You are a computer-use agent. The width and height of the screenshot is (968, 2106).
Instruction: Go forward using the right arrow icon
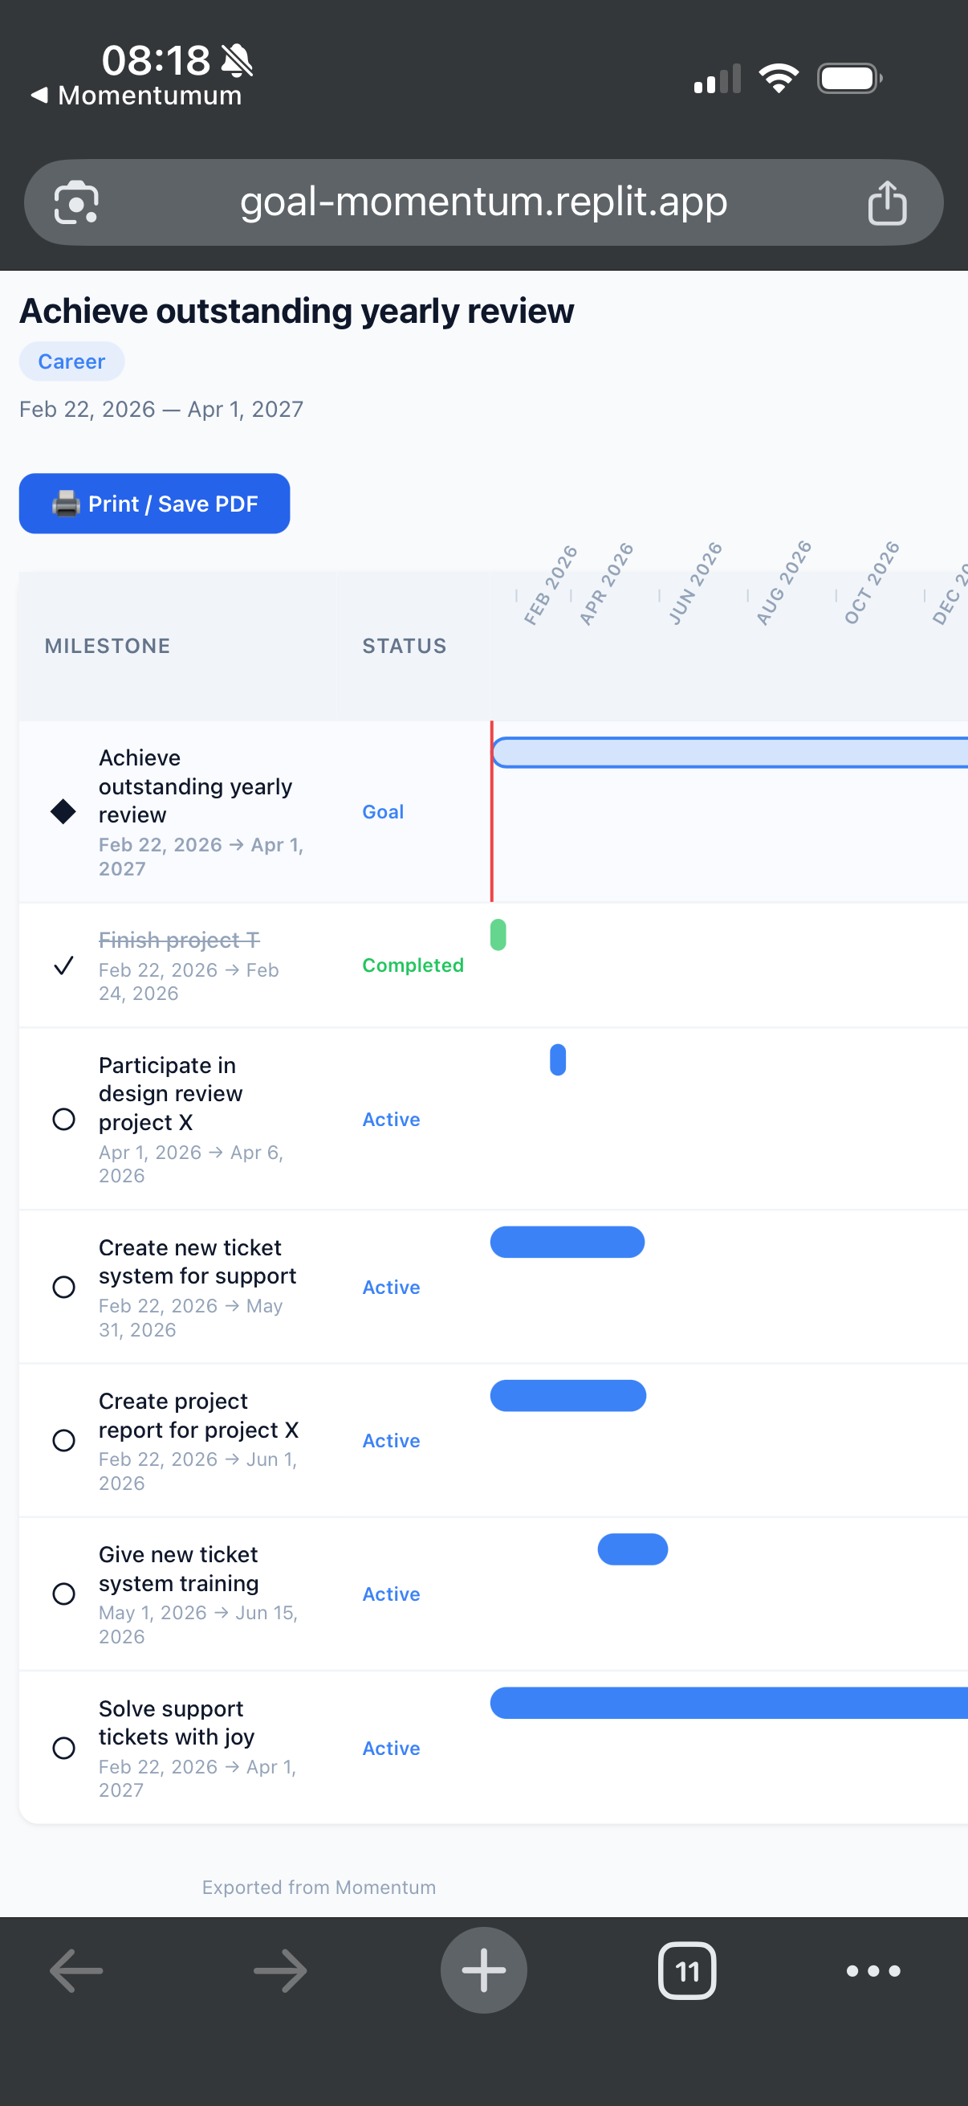(x=279, y=1970)
